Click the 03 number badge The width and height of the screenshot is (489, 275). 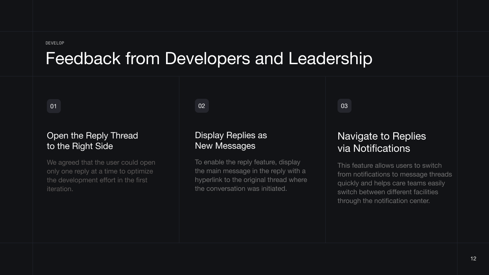(344, 106)
